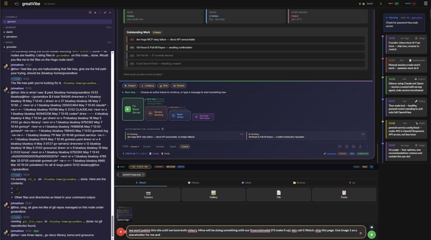Click the Clear button

point(356,167)
